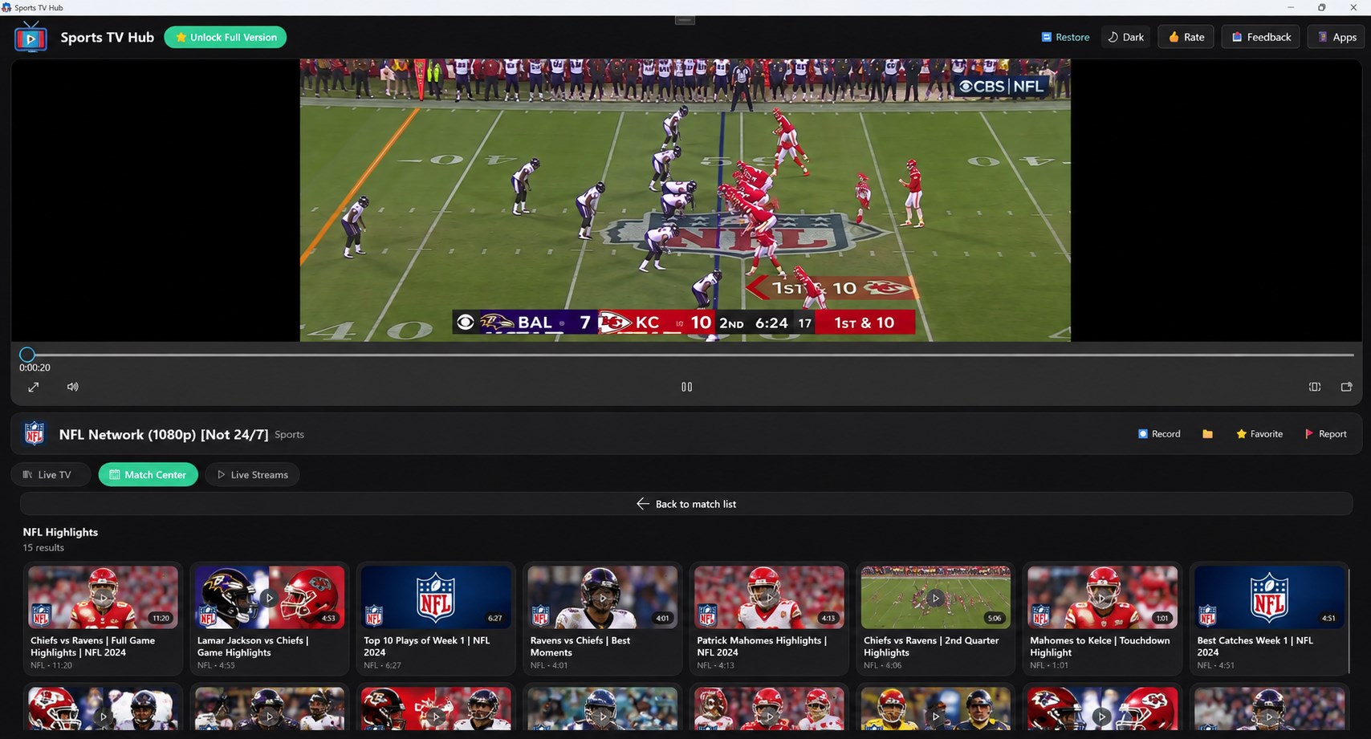
Task: Report the channel with flag icon
Action: (1326, 434)
